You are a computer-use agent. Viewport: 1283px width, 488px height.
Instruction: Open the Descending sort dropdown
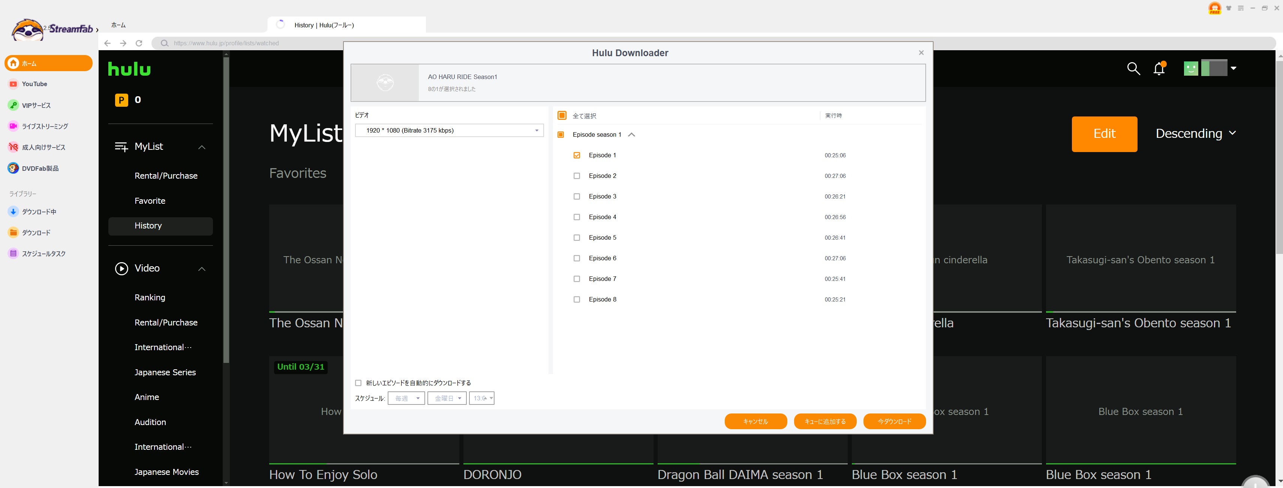[x=1196, y=133]
